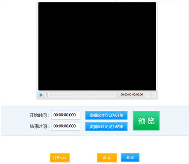Click the video seek progress slider
Image resolution: width=189 pixels, height=164 pixels.
[x=80, y=95]
